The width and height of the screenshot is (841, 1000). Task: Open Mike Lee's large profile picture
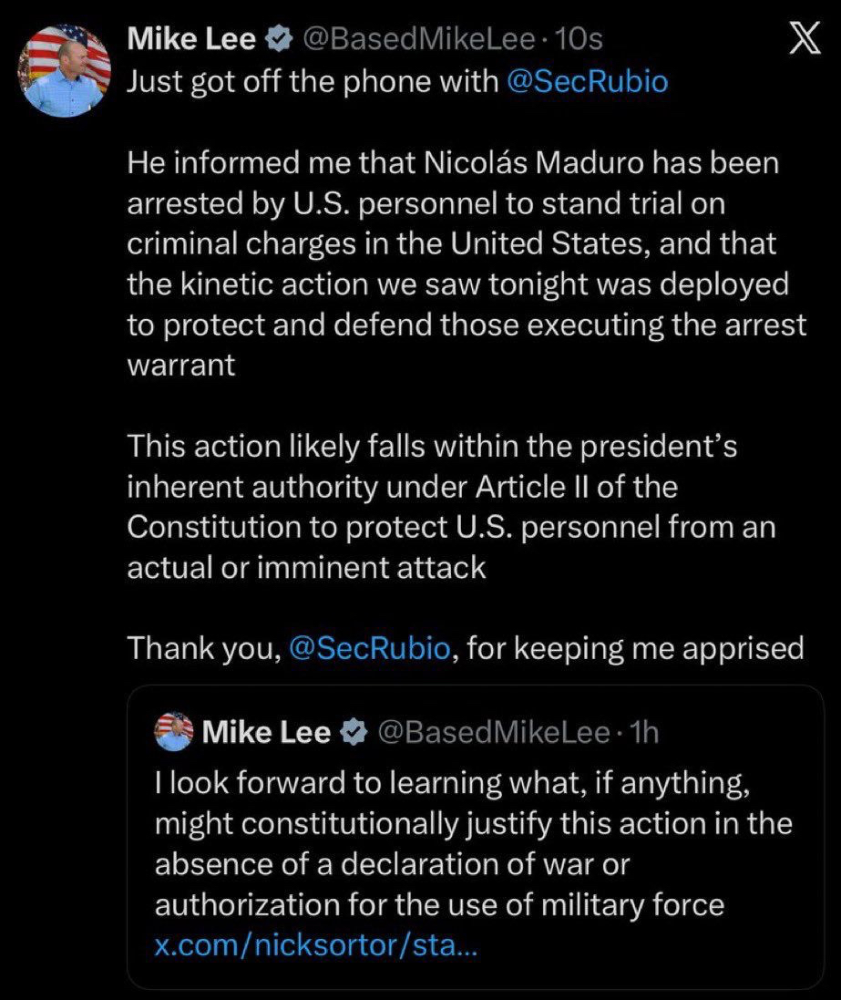(x=65, y=71)
